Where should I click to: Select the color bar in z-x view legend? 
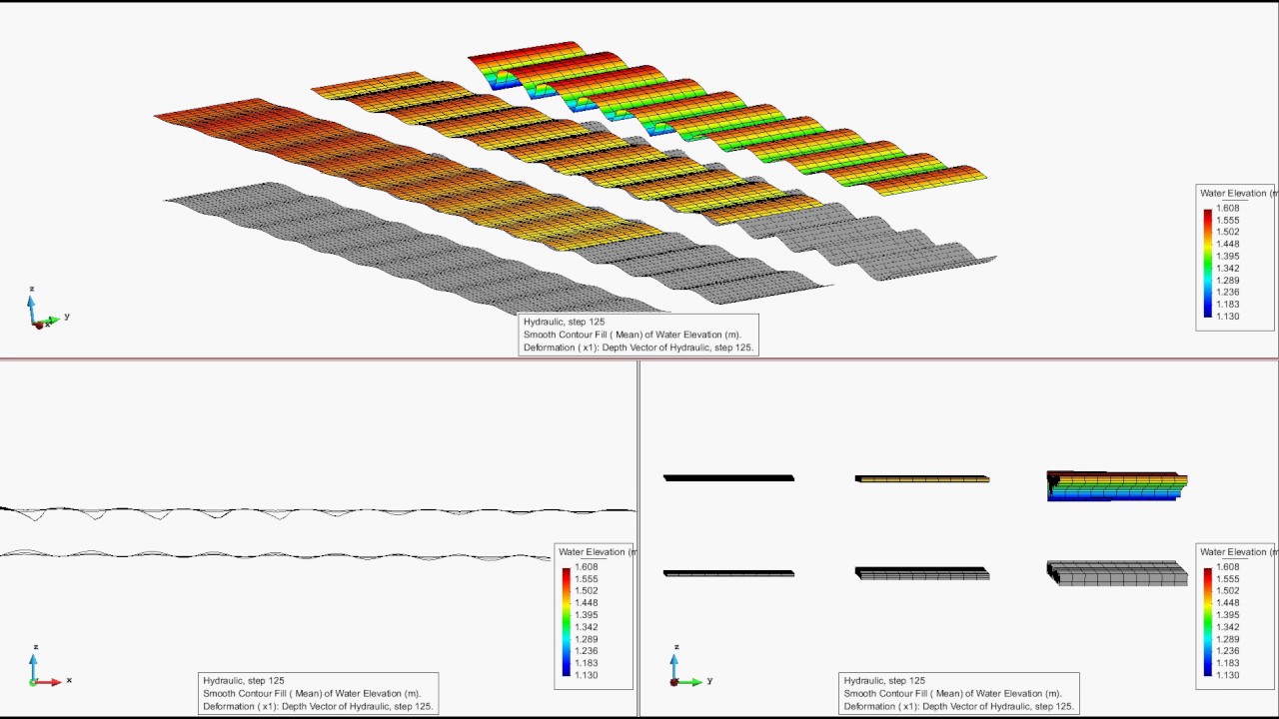(x=567, y=621)
